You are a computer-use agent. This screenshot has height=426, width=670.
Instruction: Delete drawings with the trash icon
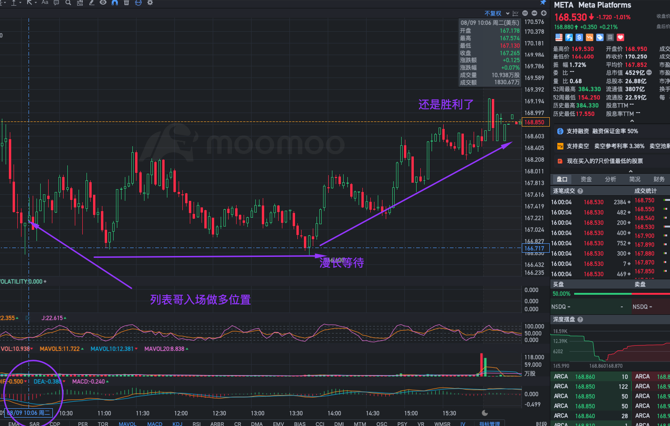126,2
